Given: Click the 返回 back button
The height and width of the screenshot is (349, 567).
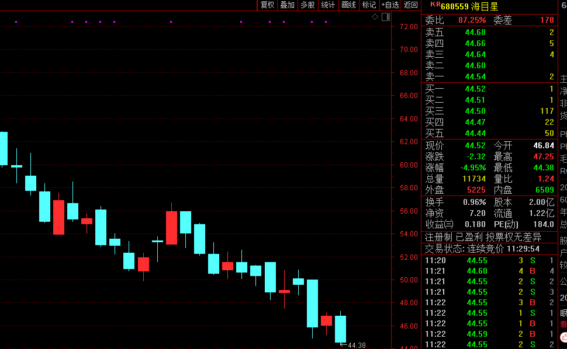Looking at the screenshot, I should [410, 5].
